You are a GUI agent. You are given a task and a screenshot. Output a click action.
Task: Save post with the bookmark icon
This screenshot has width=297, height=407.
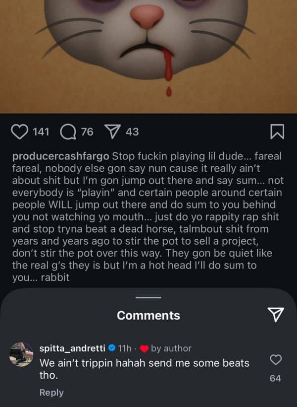tap(277, 132)
